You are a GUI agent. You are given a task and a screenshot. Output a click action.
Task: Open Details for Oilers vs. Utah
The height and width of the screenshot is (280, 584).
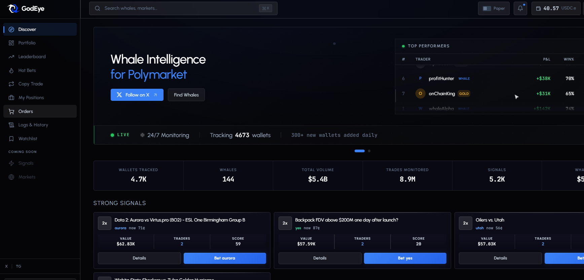click(500, 258)
